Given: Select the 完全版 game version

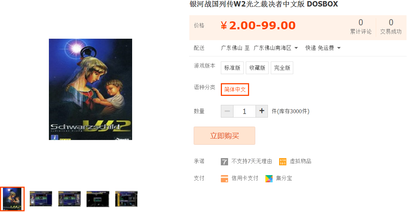Looking at the screenshot, I should tap(282, 68).
